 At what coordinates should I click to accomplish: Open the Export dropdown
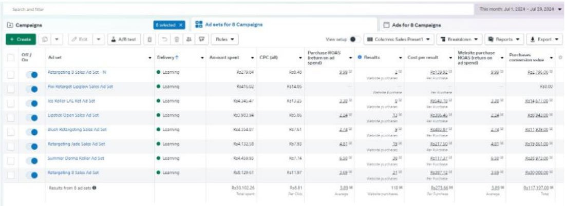tap(544, 39)
